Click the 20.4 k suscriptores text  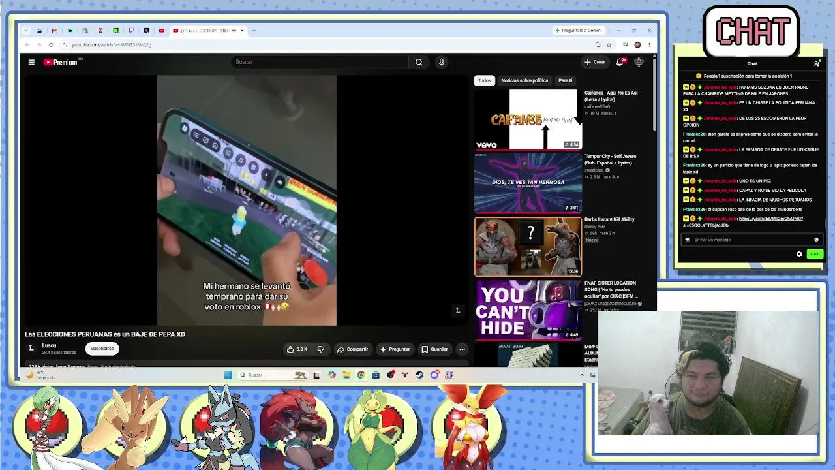point(59,352)
